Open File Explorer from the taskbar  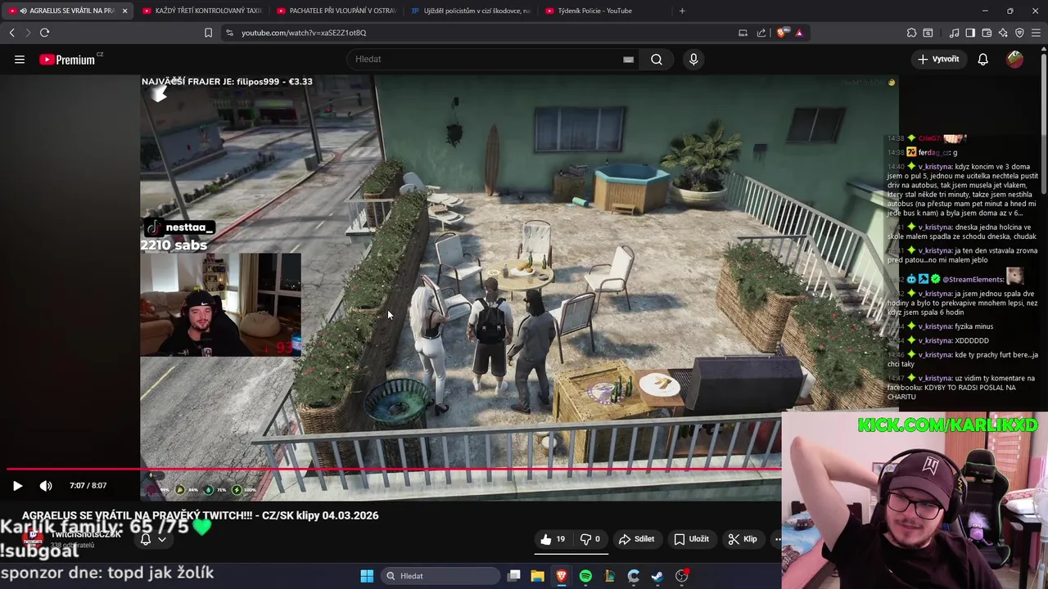tap(537, 576)
